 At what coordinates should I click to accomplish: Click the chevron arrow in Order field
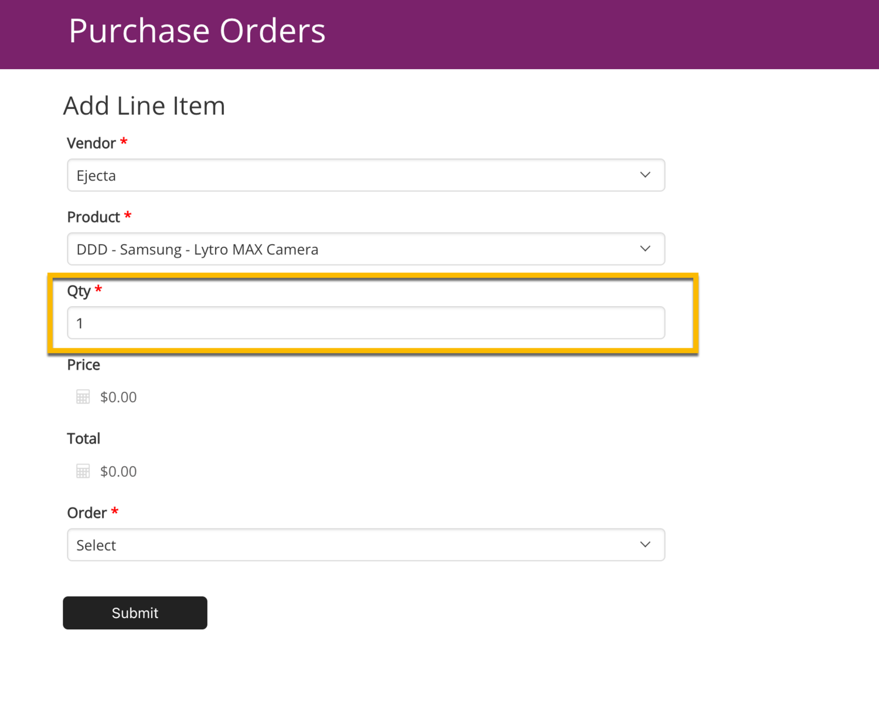coord(645,545)
